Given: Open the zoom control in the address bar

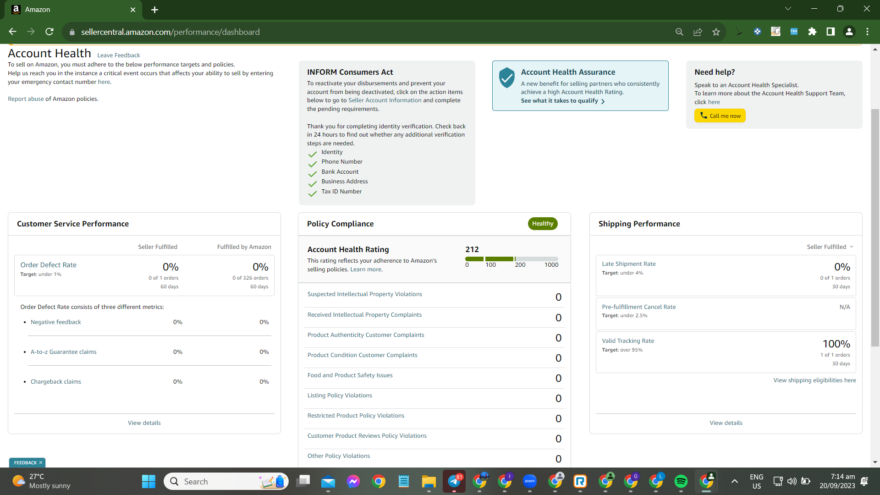Looking at the screenshot, I should pos(679,32).
